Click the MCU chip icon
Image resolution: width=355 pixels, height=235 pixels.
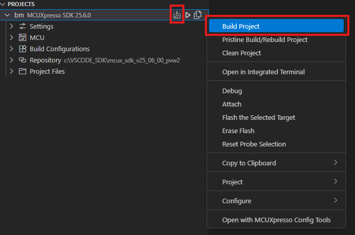click(x=23, y=37)
